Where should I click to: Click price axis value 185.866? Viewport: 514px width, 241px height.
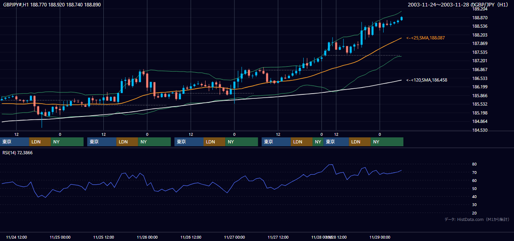pos(479,96)
